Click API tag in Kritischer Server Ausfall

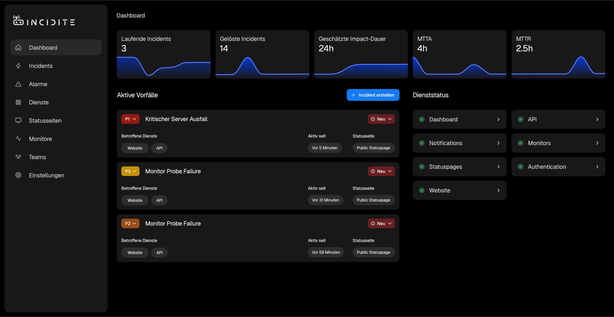click(x=159, y=148)
